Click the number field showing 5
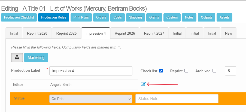Image resolution: width=246 pixels, height=112 pixels. click(230, 71)
